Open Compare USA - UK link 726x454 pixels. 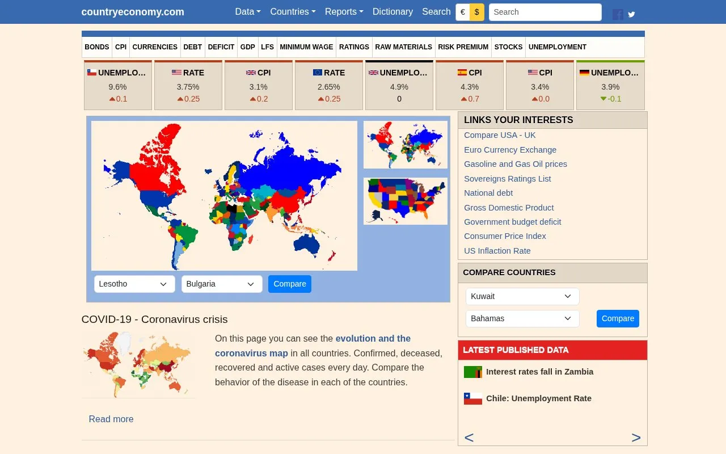500,135
